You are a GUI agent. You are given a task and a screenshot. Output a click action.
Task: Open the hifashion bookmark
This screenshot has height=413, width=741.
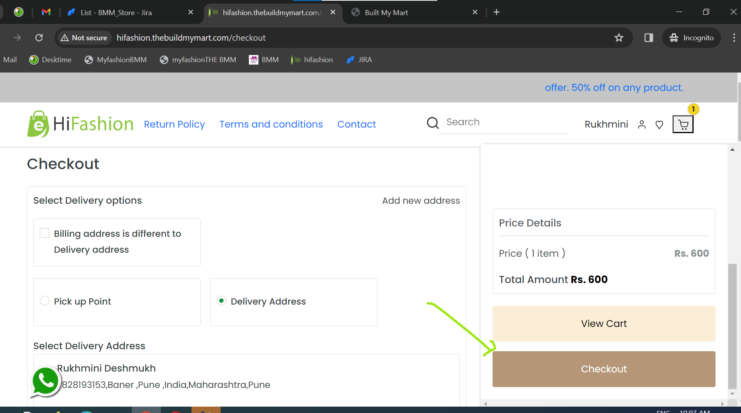312,60
